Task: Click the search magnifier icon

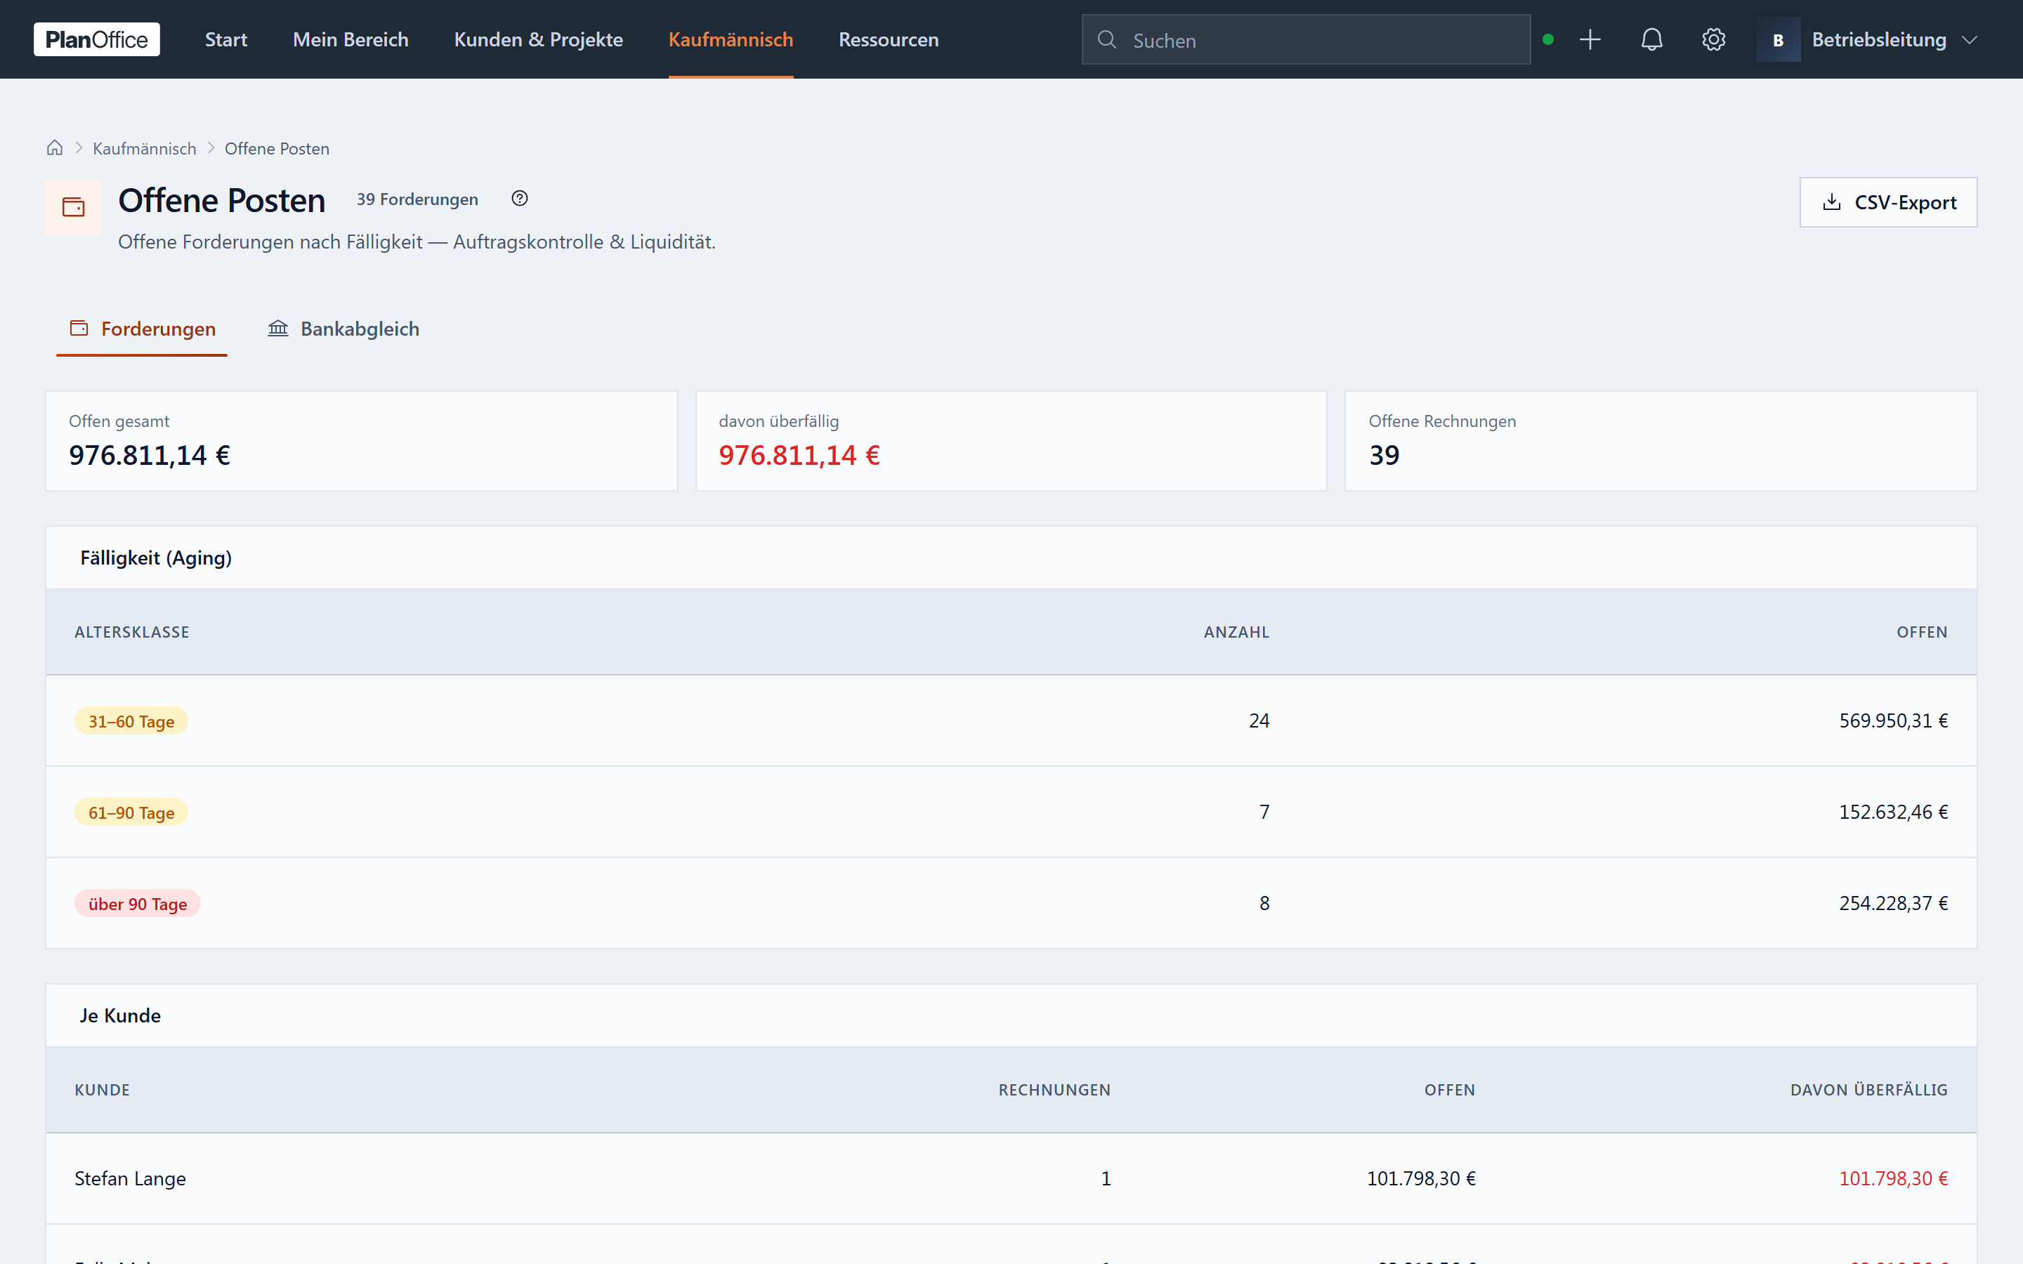Action: click(1107, 39)
